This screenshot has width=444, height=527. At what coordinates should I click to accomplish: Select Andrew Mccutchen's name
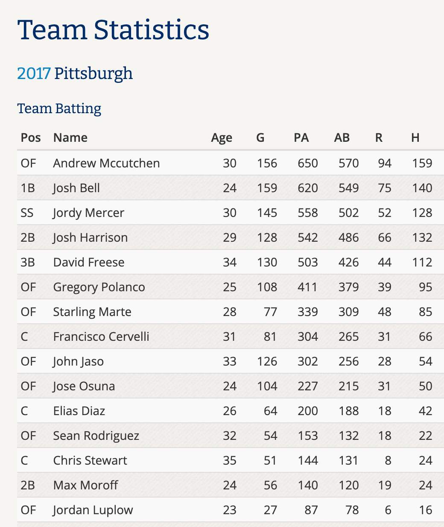tap(106, 163)
